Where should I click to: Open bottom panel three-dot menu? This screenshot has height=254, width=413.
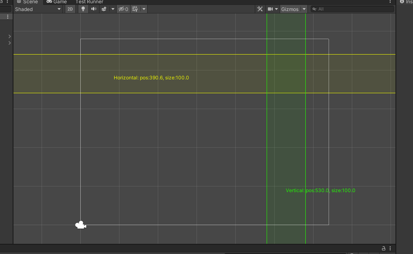[390, 248]
